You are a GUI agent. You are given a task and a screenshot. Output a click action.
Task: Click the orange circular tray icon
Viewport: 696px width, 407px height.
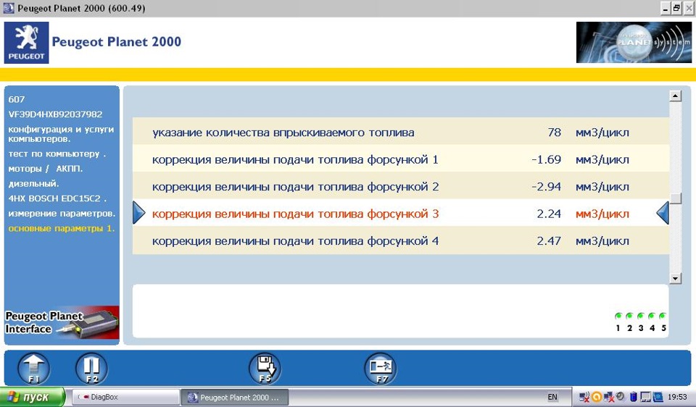tap(597, 397)
